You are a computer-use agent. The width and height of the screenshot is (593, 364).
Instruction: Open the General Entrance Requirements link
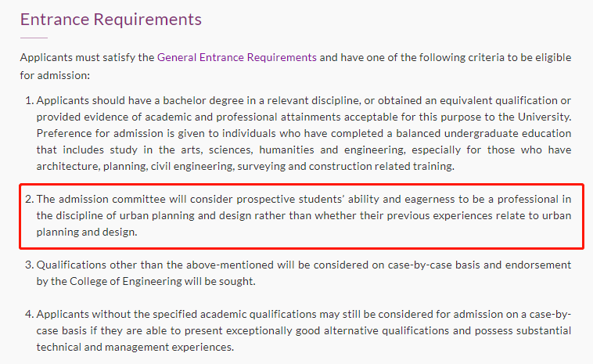click(237, 57)
